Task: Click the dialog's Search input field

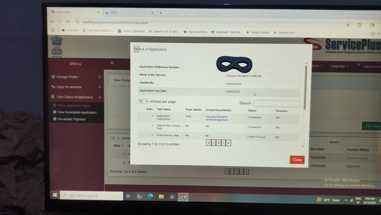Action: click(277, 103)
